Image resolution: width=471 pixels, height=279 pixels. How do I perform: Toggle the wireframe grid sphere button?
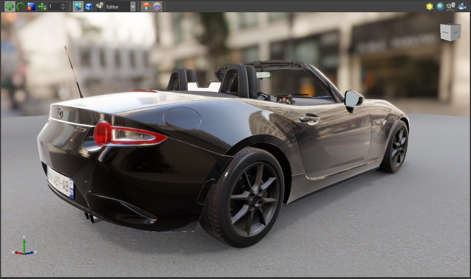pyautogui.click(x=157, y=7)
